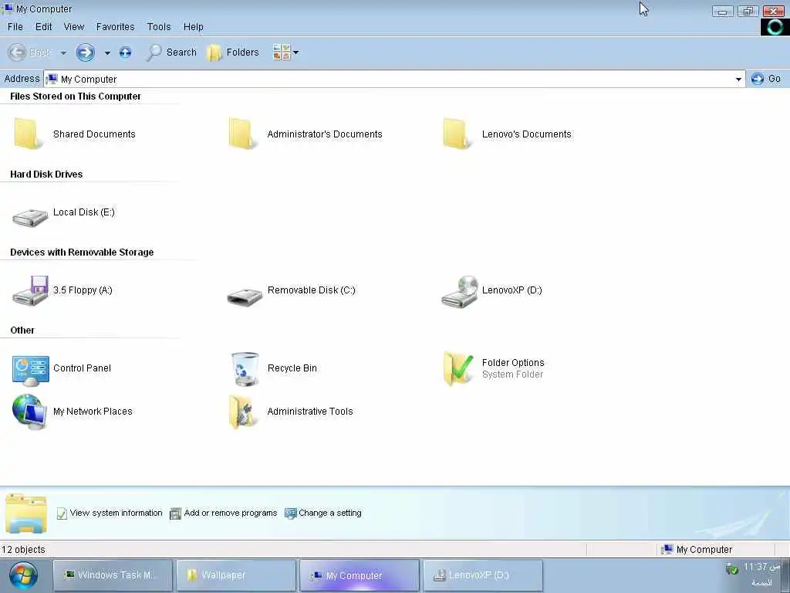Viewport: 790px width, 593px height.
Task: Click Add or remove programs link
Action: point(224,513)
